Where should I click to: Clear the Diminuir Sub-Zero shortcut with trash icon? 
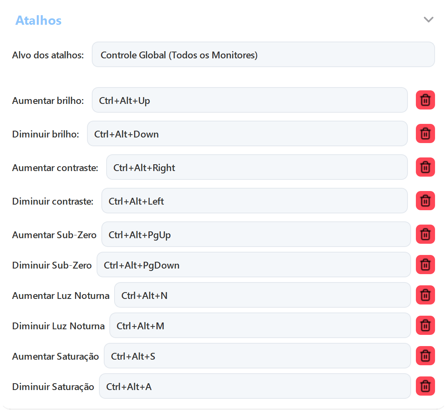pyautogui.click(x=425, y=265)
